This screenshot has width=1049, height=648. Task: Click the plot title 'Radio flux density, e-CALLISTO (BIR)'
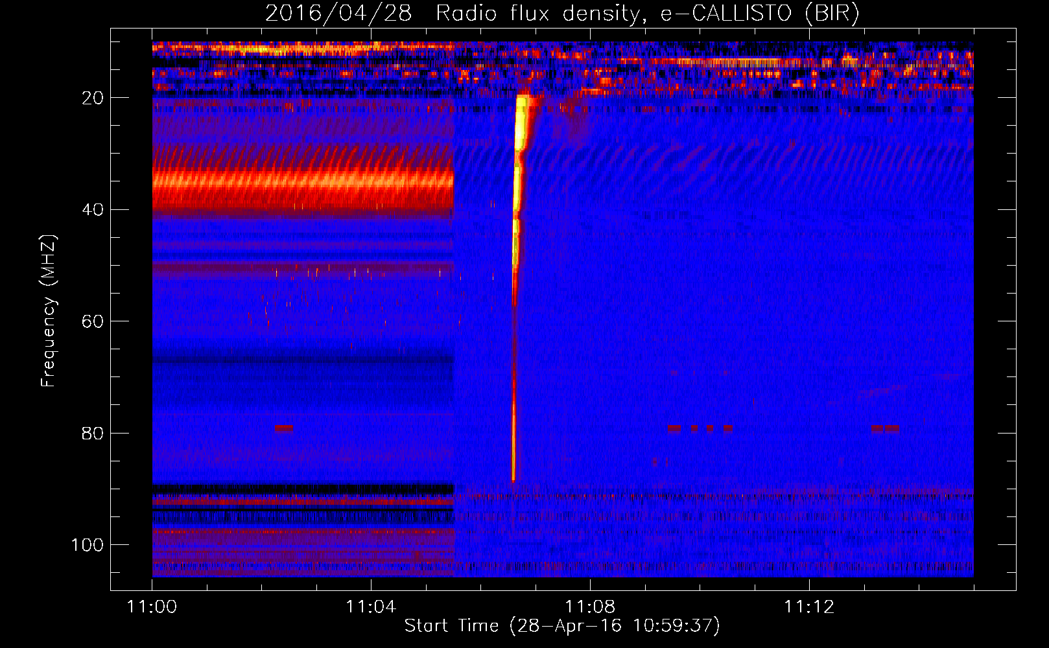pos(647,14)
